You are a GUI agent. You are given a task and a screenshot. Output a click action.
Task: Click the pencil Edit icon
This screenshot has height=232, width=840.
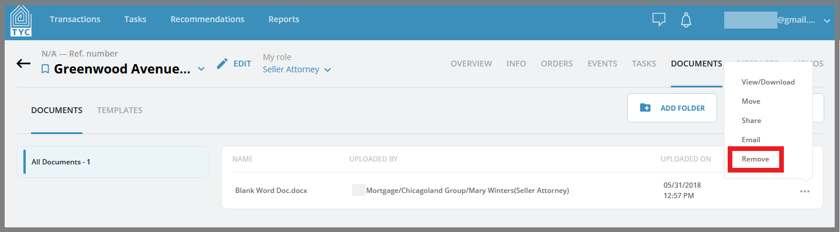(222, 64)
